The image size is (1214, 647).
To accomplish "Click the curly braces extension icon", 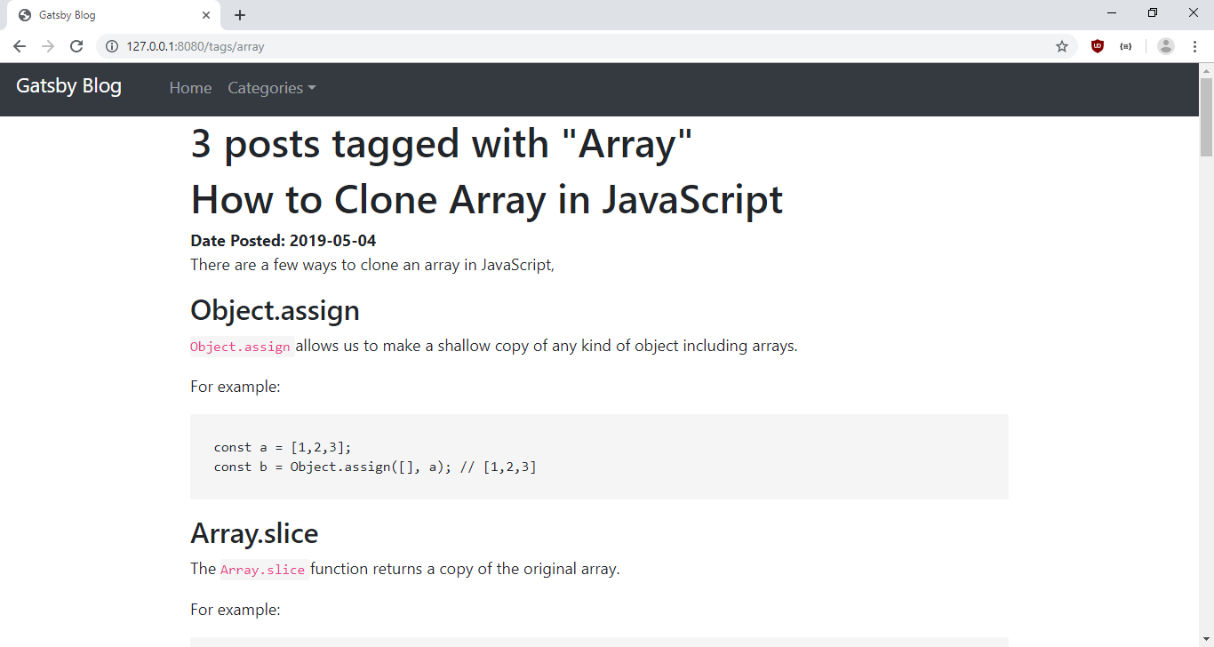I will coord(1126,46).
